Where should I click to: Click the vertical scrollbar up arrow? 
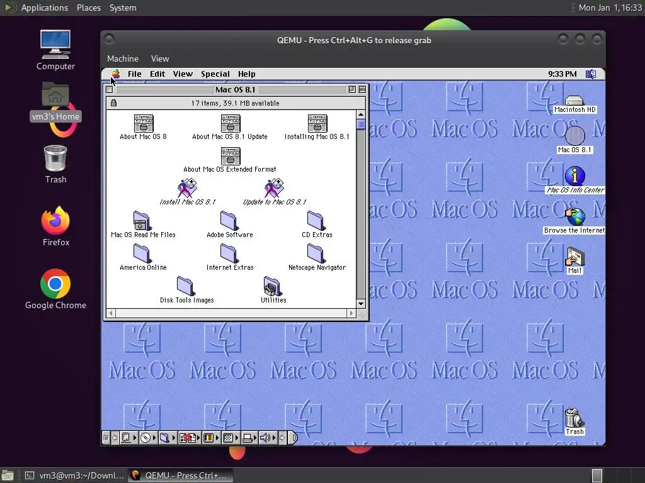(361, 114)
